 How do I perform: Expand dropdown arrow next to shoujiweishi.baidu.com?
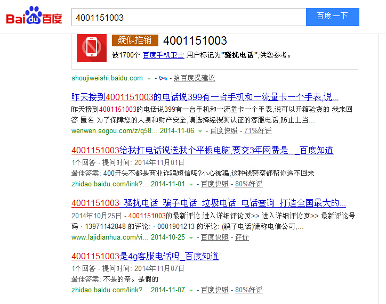(149, 79)
